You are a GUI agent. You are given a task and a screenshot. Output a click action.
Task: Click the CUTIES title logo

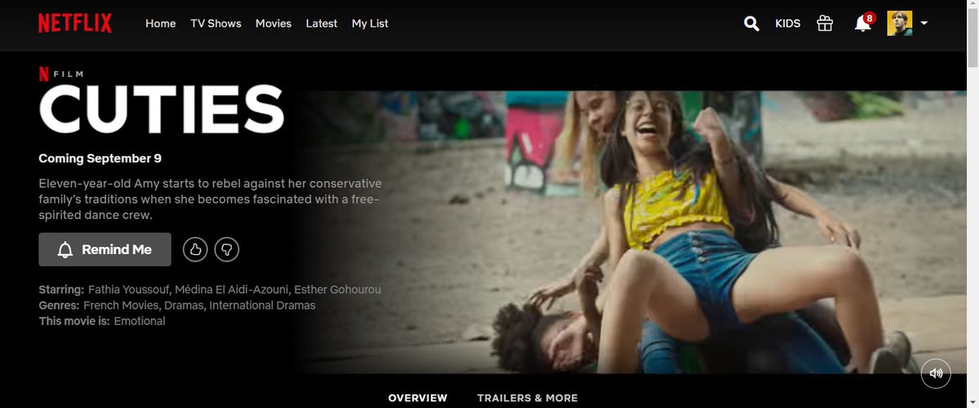[162, 108]
